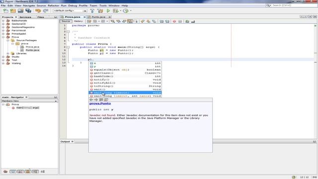
Task: Toggle Show Non-Public Members in Navigator
Action: point(28,172)
